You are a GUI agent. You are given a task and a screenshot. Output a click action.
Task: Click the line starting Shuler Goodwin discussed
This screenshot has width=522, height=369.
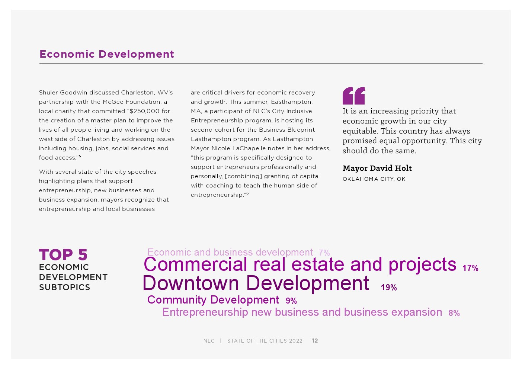106,93
